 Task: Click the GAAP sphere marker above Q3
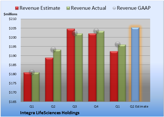(75, 33)
